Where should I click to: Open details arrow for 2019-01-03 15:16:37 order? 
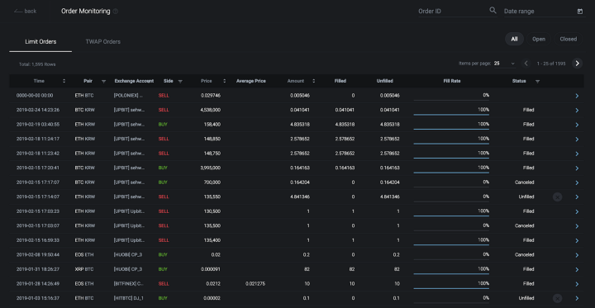point(577,298)
